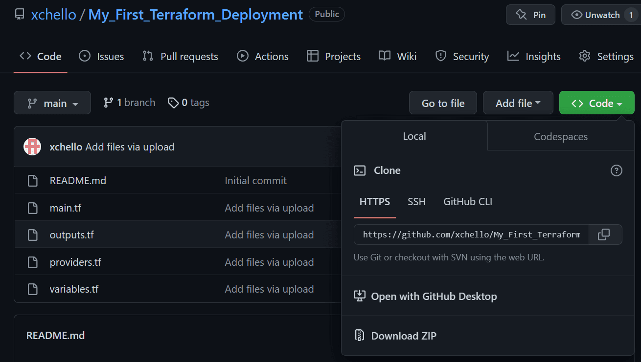The width and height of the screenshot is (641, 362).
Task: Open commit message link in main.tf row
Action: click(x=269, y=208)
